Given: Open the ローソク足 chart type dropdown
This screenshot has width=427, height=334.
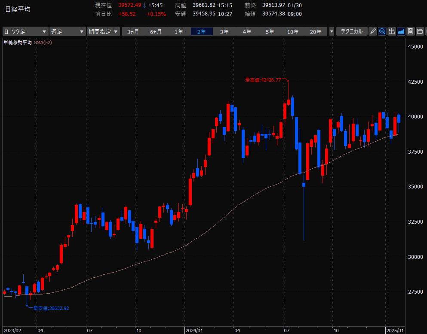Looking at the screenshot, I should (26, 31).
